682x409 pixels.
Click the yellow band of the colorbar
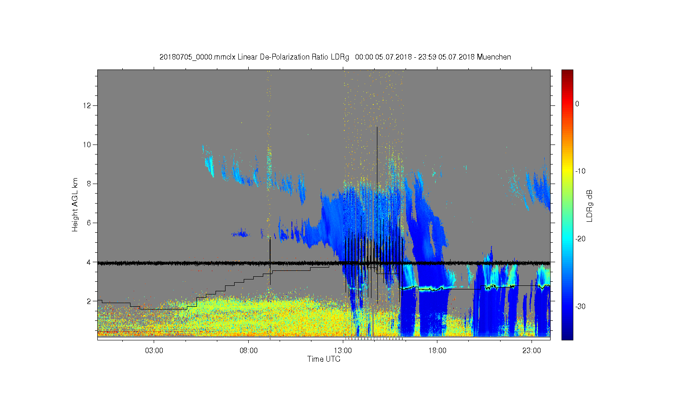567,171
